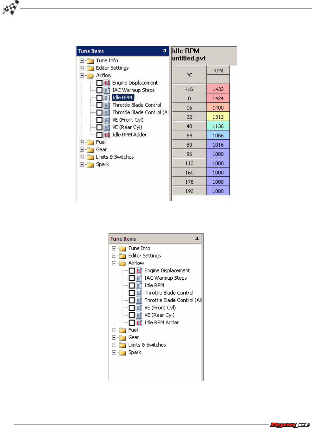This screenshot has height=442, width=312.
Task: Click the °C row header cell
Action: pos(189,75)
